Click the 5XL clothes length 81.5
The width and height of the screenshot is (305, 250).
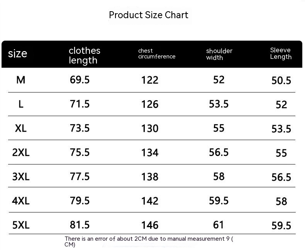point(80,225)
